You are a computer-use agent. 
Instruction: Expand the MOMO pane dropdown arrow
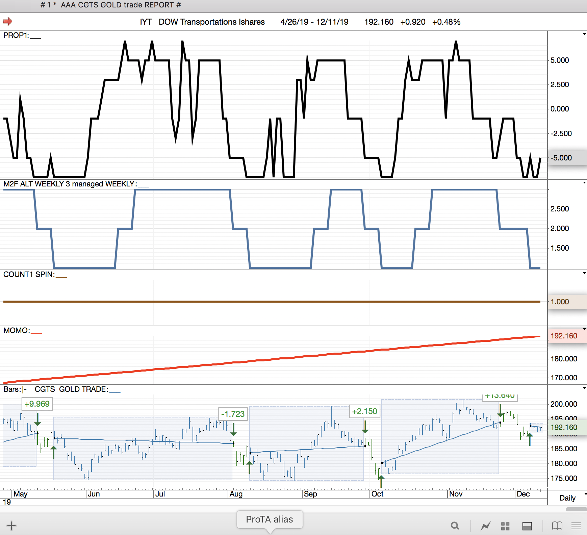584,329
